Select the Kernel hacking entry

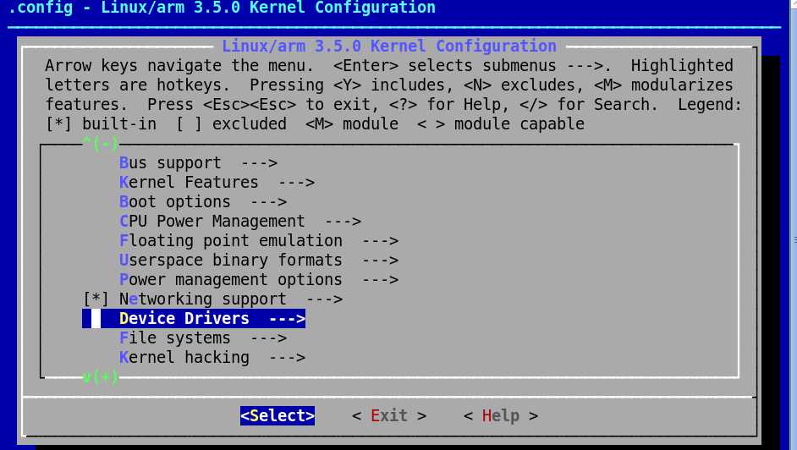[212, 358]
